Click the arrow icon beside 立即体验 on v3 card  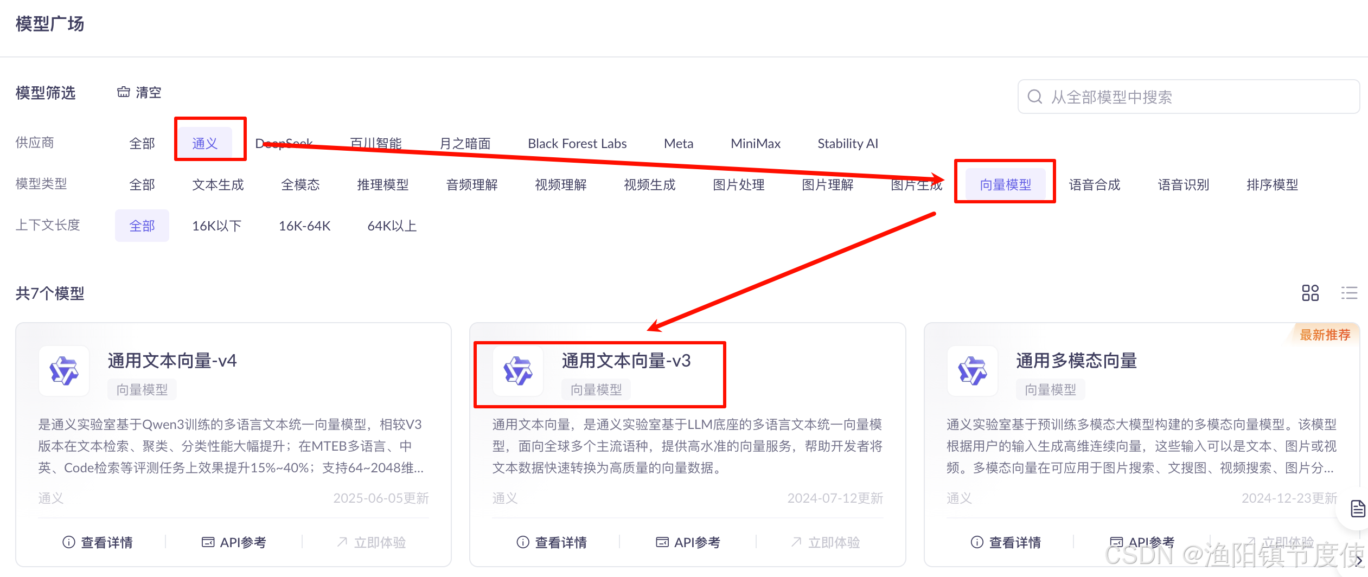796,542
